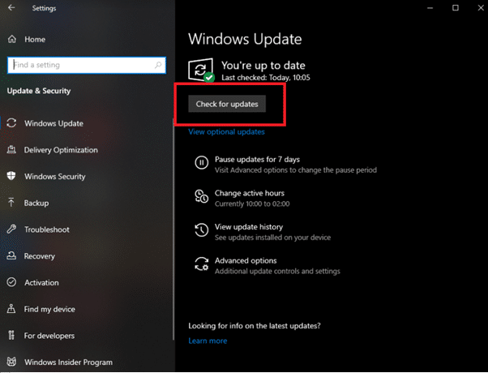The image size is (488, 373).
Task: Open the Backup section
Action: click(x=36, y=203)
